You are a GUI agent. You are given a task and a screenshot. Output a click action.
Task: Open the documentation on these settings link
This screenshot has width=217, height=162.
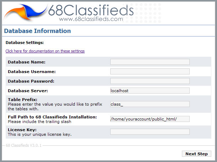coord(45,51)
